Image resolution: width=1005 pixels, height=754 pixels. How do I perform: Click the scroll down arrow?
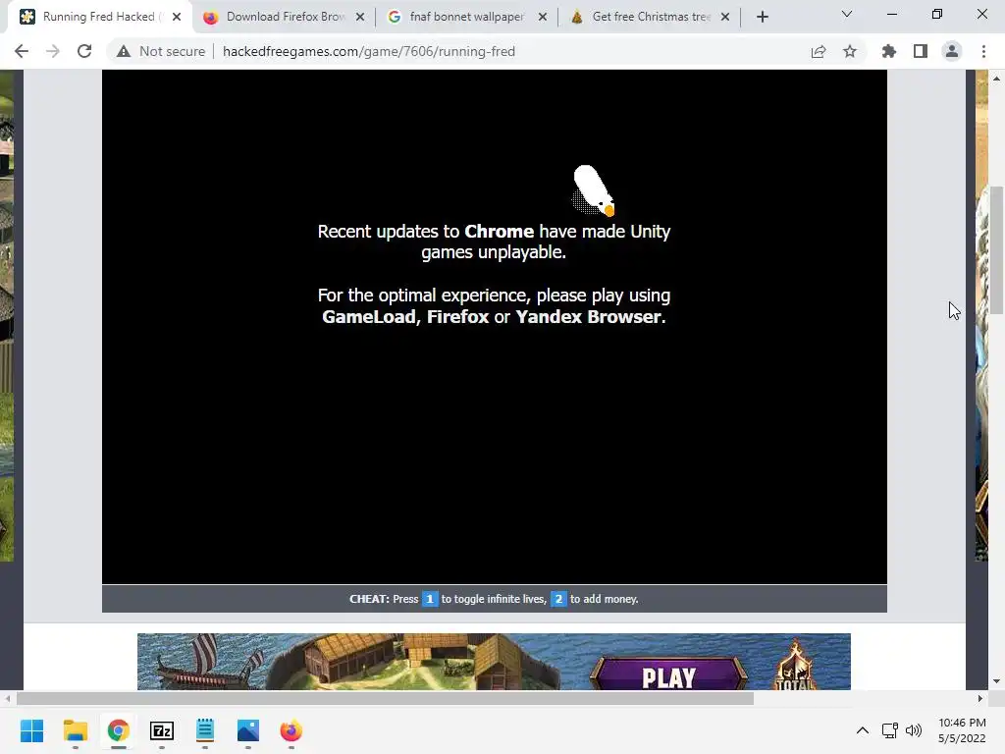point(996,681)
